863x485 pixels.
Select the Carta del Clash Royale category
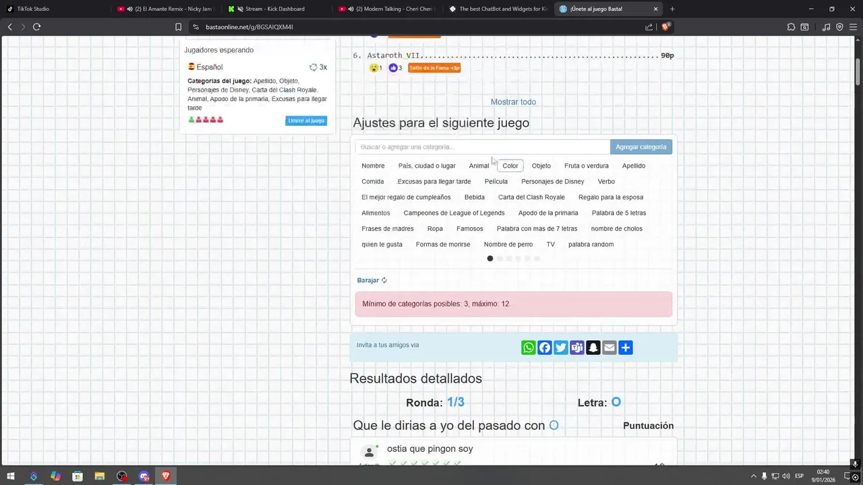(x=531, y=197)
